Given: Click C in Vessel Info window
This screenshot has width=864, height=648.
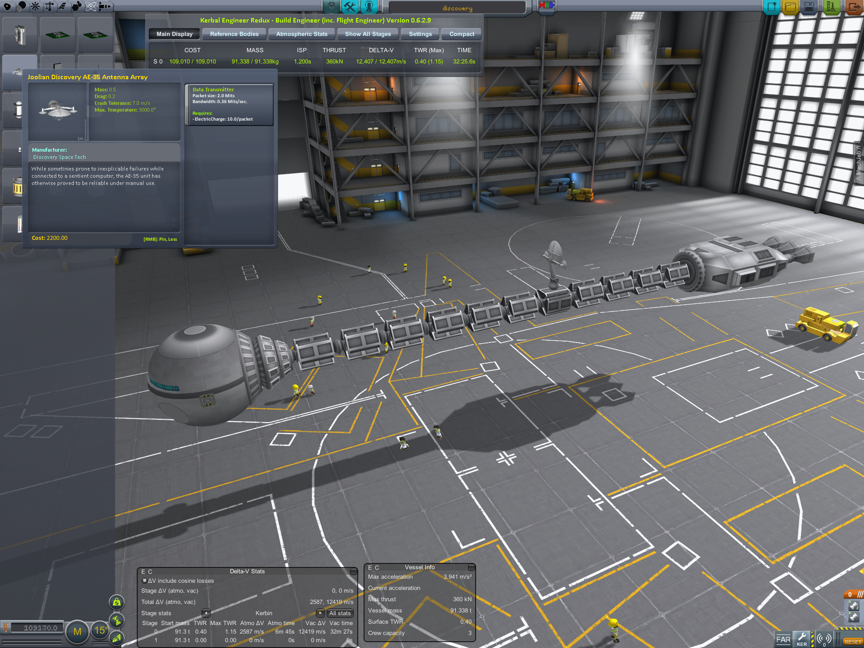Looking at the screenshot, I should coord(377,567).
